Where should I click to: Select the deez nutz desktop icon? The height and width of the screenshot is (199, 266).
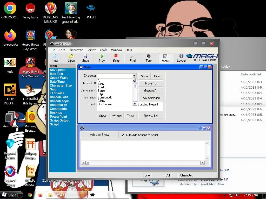(10, 119)
